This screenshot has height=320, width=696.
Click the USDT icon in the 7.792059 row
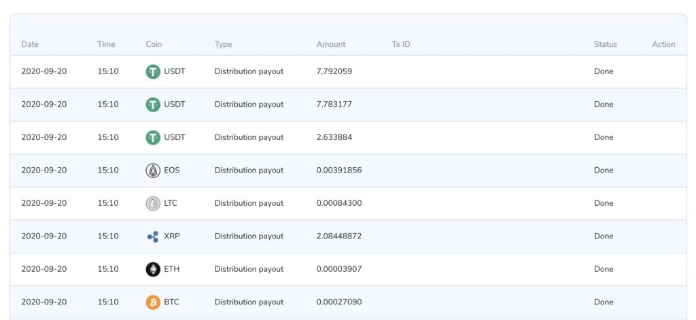153,71
